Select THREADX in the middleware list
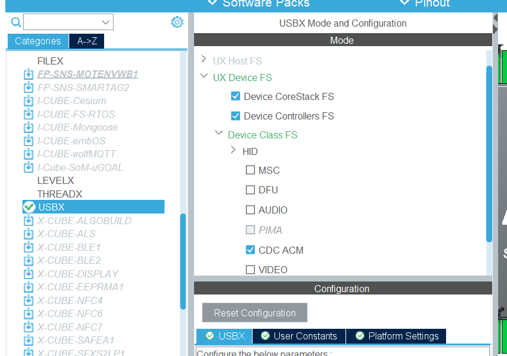507x356 pixels. click(x=60, y=194)
